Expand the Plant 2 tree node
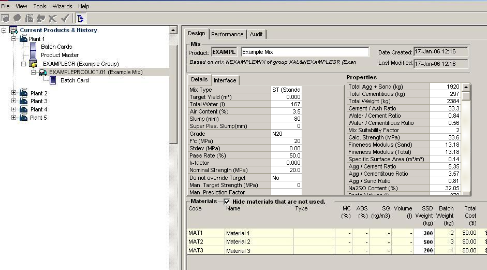The image size is (487, 270). pyautogui.click(x=13, y=93)
